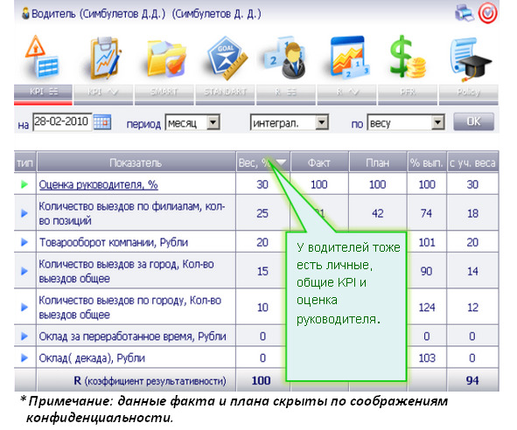Open the KPI chart clipboard icon

pyautogui.click(x=104, y=58)
